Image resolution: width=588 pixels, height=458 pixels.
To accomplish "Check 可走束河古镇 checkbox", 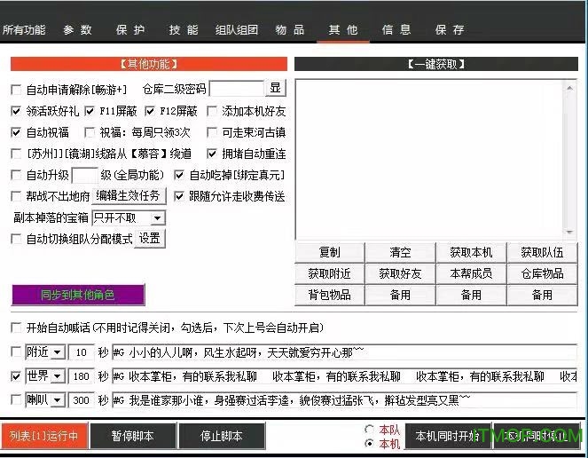I will pyautogui.click(x=212, y=132).
